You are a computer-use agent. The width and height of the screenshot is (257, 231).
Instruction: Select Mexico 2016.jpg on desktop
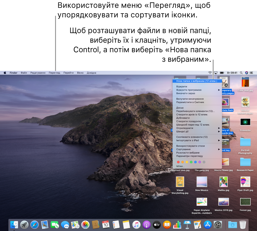[223, 204]
